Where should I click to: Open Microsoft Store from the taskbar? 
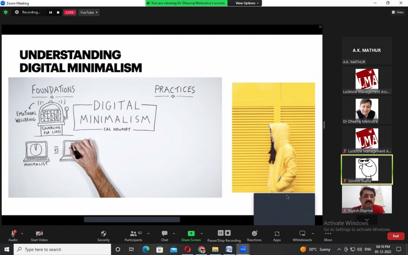159,249
